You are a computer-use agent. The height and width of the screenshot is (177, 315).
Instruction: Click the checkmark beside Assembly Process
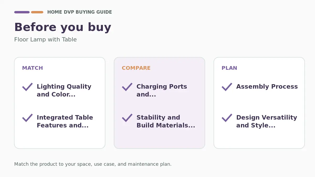[x=227, y=87]
